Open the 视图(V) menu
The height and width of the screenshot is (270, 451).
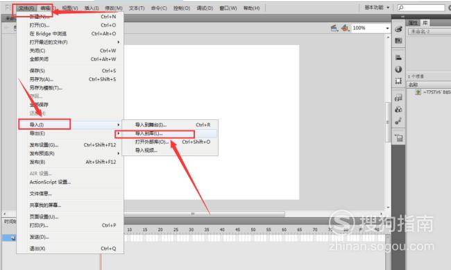[x=70, y=8]
